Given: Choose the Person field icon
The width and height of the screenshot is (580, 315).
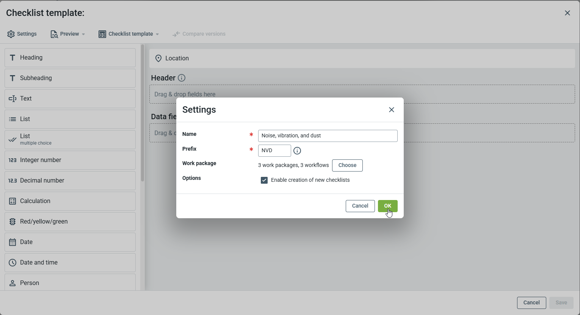Looking at the screenshot, I should (x=13, y=283).
